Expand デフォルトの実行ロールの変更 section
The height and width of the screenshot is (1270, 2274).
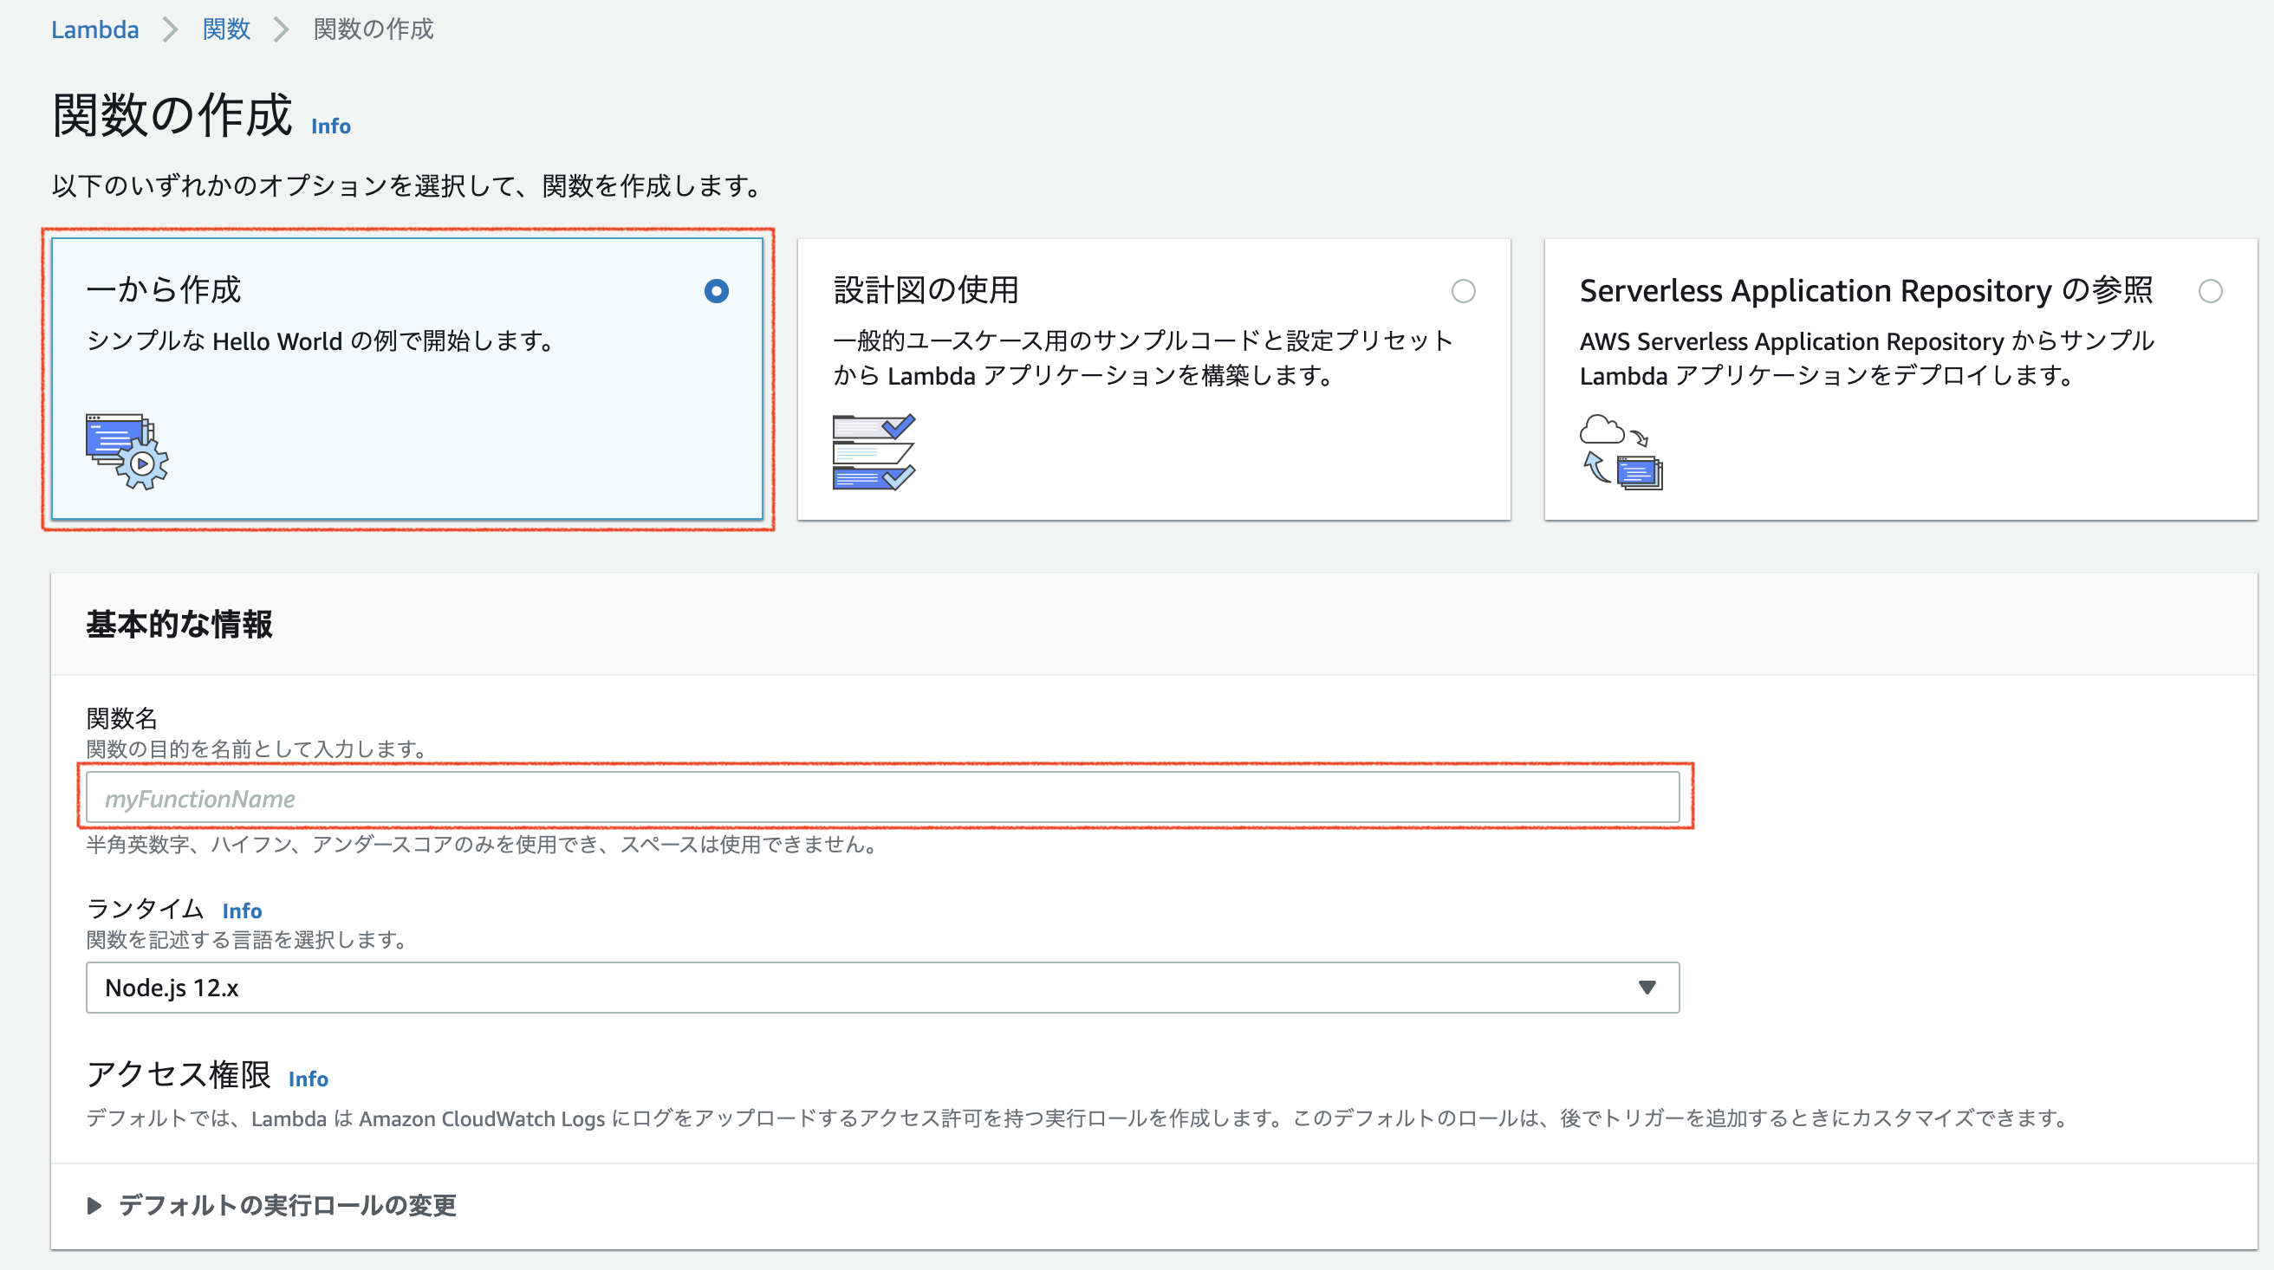tap(272, 1206)
